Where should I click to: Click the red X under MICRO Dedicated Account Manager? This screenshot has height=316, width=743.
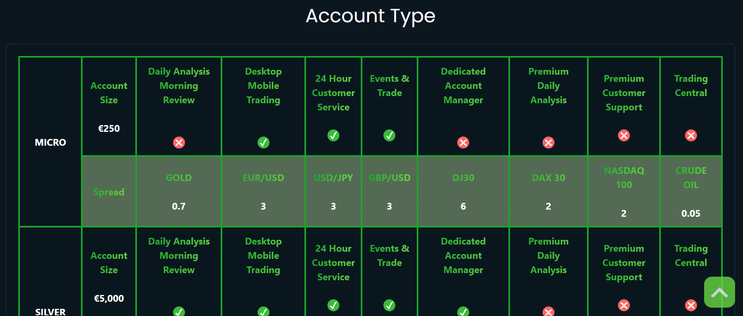click(x=463, y=143)
